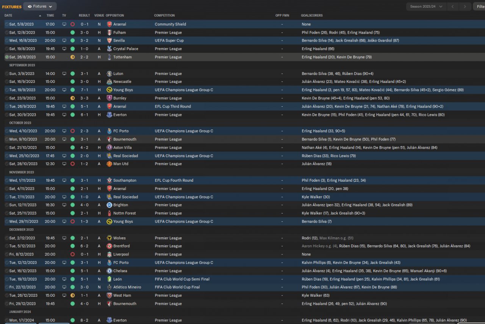This screenshot has height=324, width=485.
Task: Click the OPP FMN column header
Action: coord(282,16)
